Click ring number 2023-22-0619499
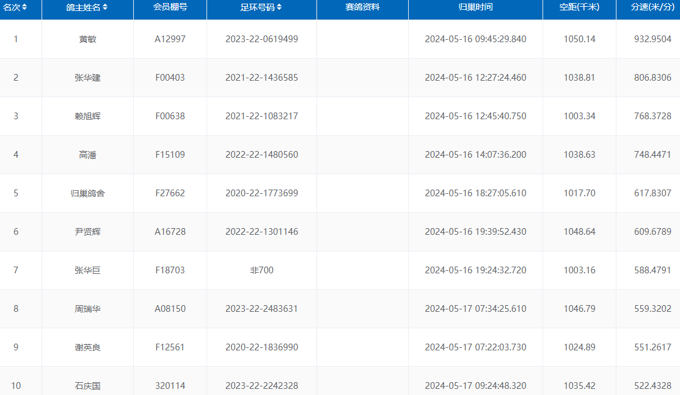This screenshot has height=395, width=680. (261, 39)
